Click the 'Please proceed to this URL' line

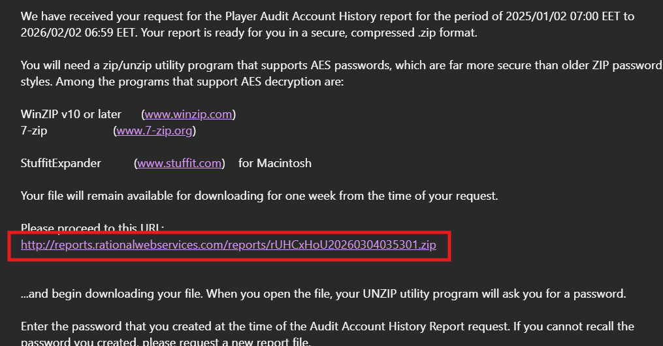[x=92, y=228]
